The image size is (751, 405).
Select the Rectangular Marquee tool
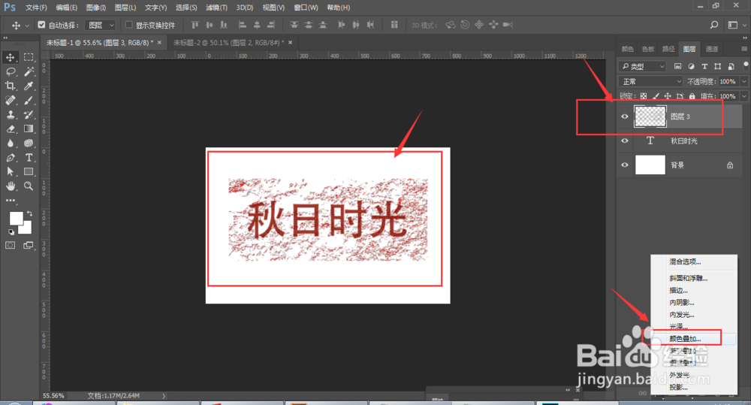[x=29, y=57]
